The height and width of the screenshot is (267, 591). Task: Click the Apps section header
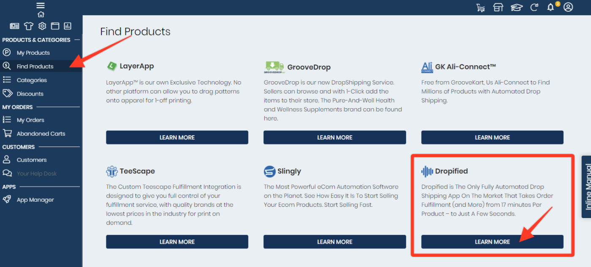(x=9, y=187)
